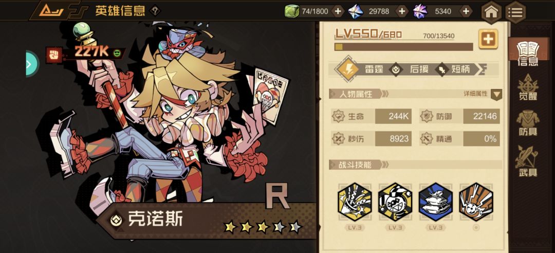This screenshot has height=253, width=555.
Task: Expand the 详细属性 detailed attributes dropdown
Action: click(496, 94)
